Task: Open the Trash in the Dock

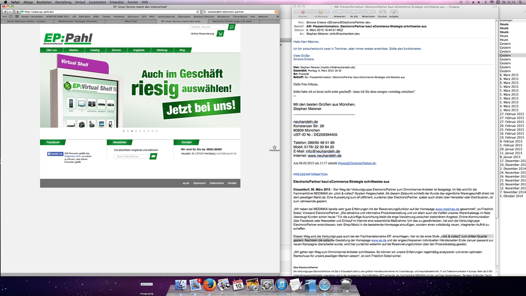Action: (x=346, y=285)
